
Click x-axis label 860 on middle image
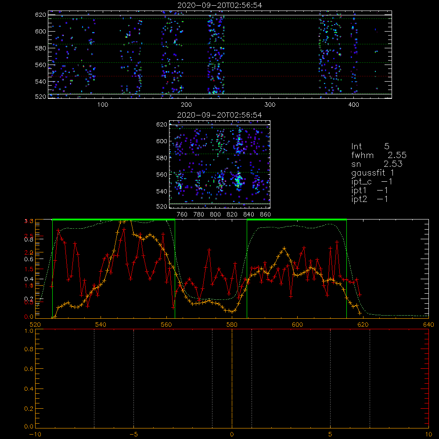coord(266,215)
